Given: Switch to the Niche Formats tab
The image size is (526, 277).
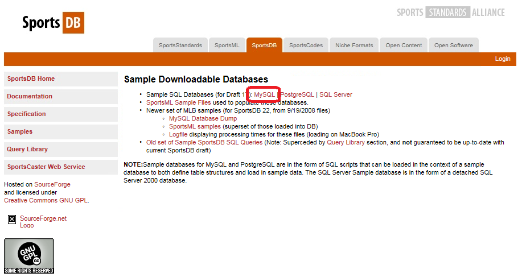Looking at the screenshot, I should tap(354, 46).
